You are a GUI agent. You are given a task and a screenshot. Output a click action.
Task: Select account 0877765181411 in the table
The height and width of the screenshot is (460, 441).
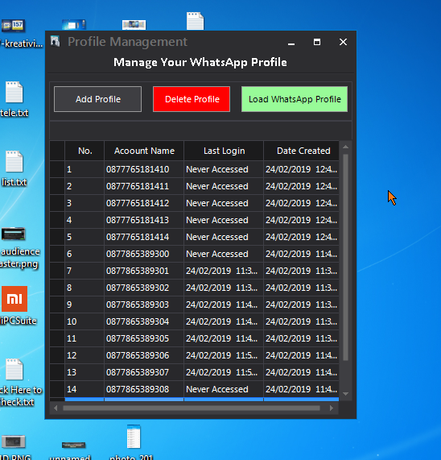144,186
